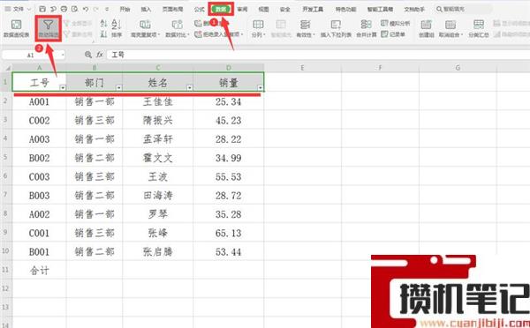
Task: Open the filter dropdown on 姓名 header
Action: (190, 88)
